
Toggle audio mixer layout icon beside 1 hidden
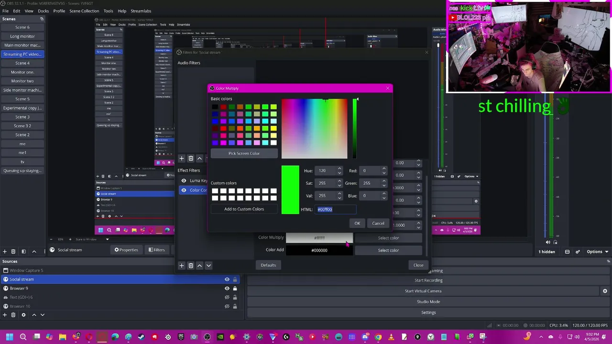[567, 252]
